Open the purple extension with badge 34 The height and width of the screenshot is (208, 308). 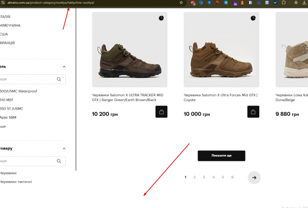234,3
